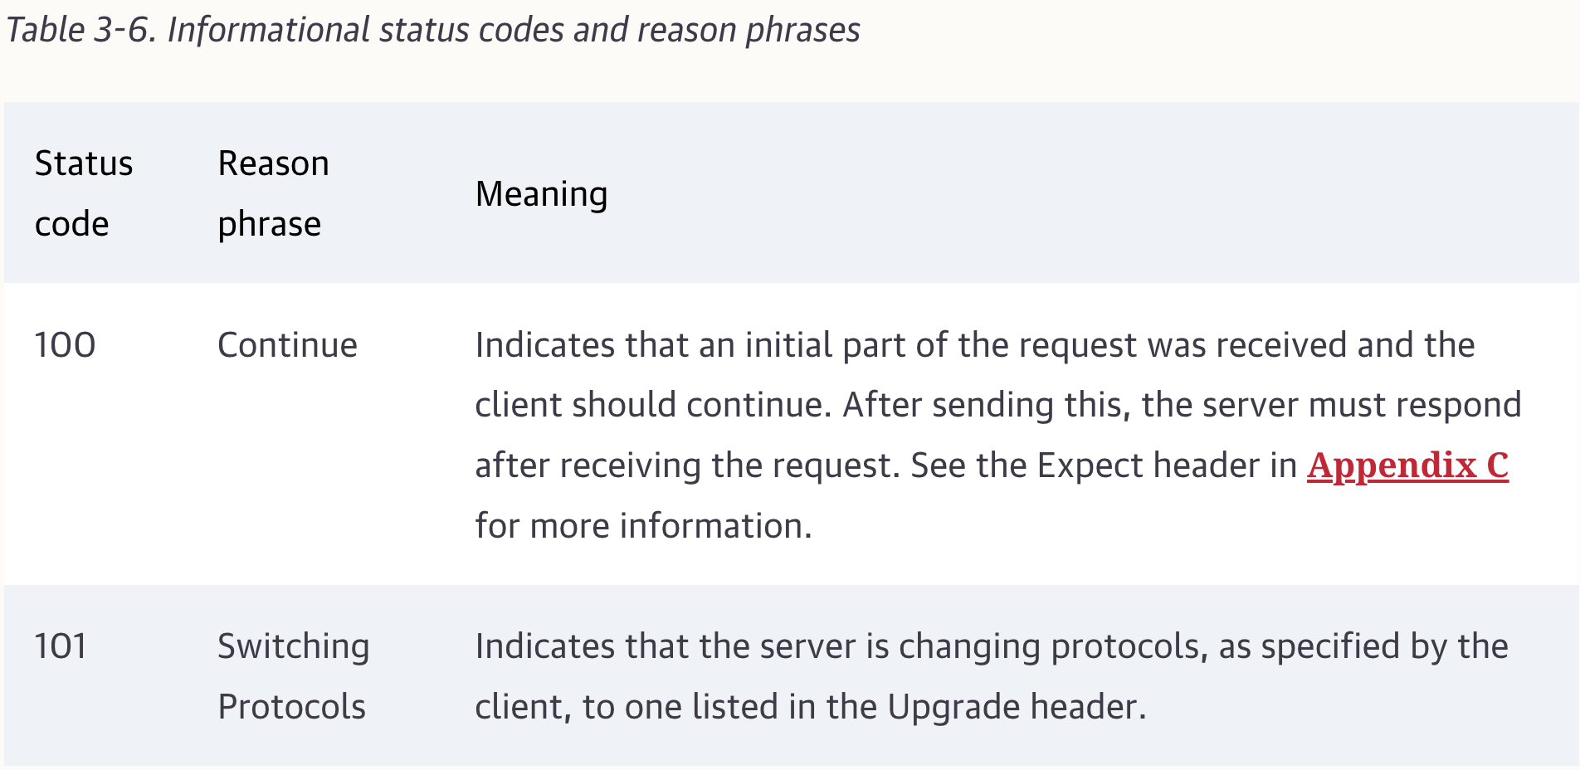The image size is (1580, 770).
Task: Click the meaning text for code 101
Action: 992,676
